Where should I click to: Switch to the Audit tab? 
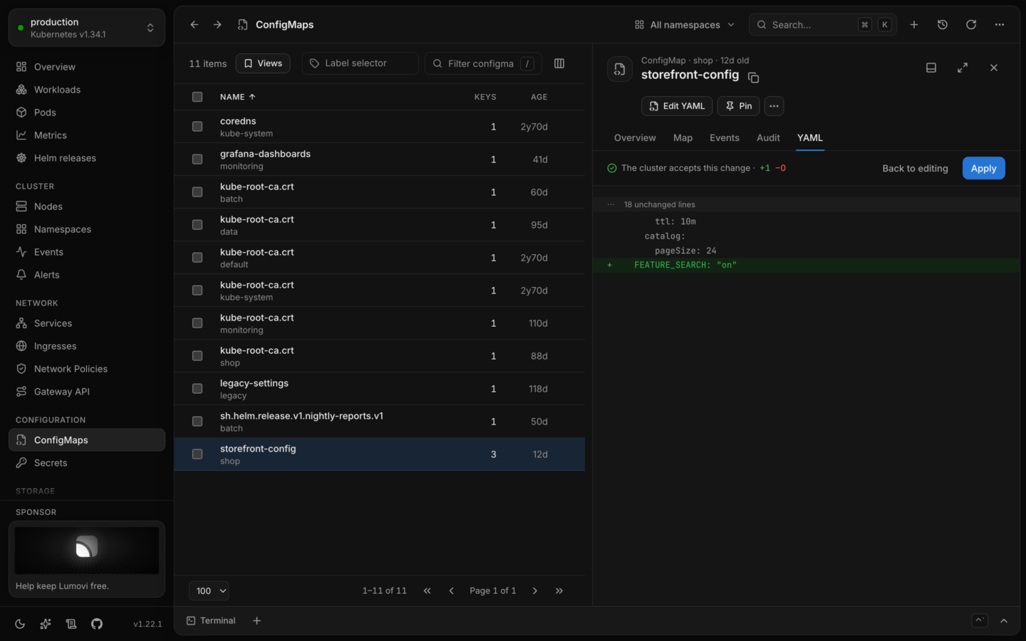pyautogui.click(x=768, y=137)
